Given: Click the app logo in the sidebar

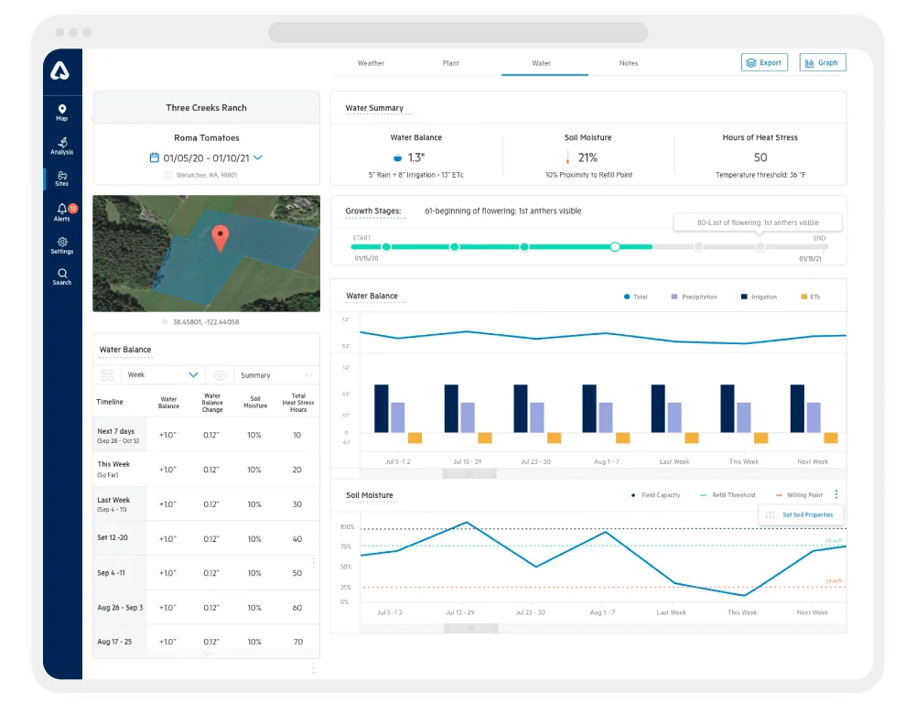Looking at the screenshot, I should tap(59, 71).
